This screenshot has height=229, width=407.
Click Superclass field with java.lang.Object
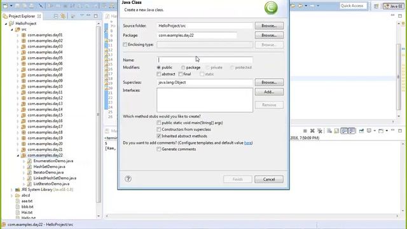205,82
